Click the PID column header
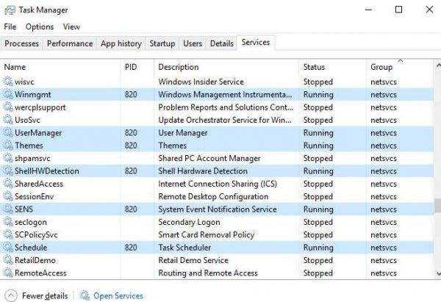The height and width of the screenshot is (302, 441). pyautogui.click(x=131, y=67)
